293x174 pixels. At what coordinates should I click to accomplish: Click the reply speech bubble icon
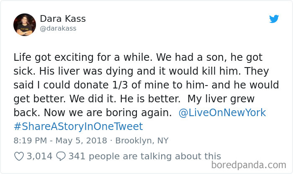pos(61,156)
